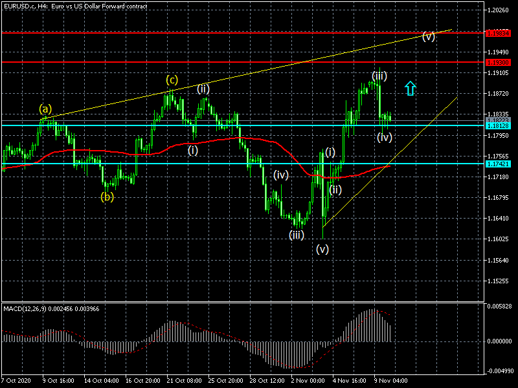Click the 1.15255 price scale value
This screenshot has width=518, height=388.
point(498,281)
